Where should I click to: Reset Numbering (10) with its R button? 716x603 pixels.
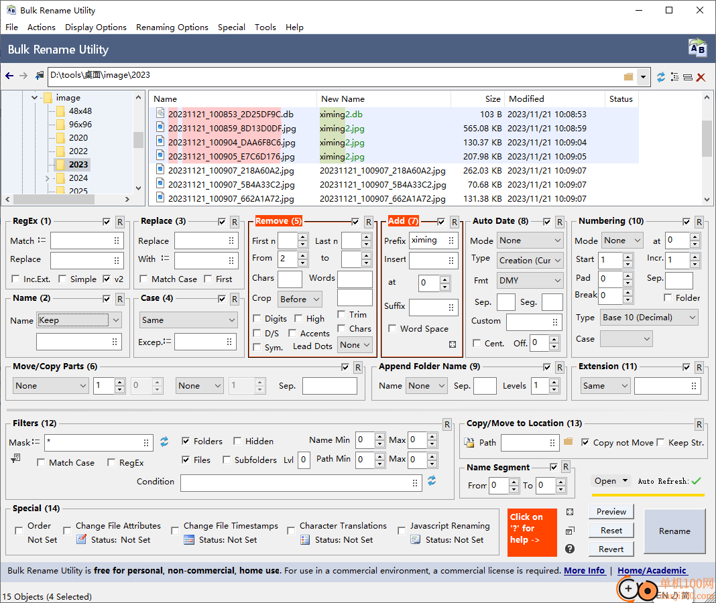coord(699,222)
